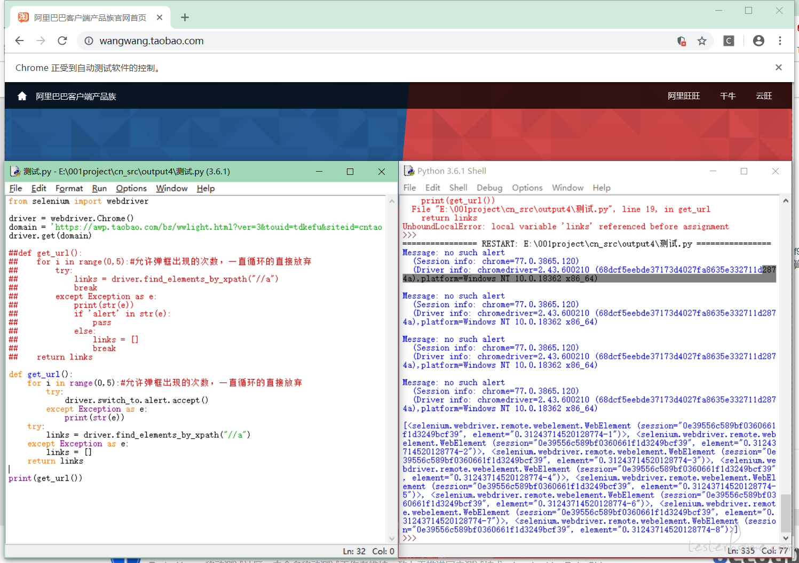
Task: Click 'driver.switch_to.alert.accept()' code line
Action: [137, 400]
